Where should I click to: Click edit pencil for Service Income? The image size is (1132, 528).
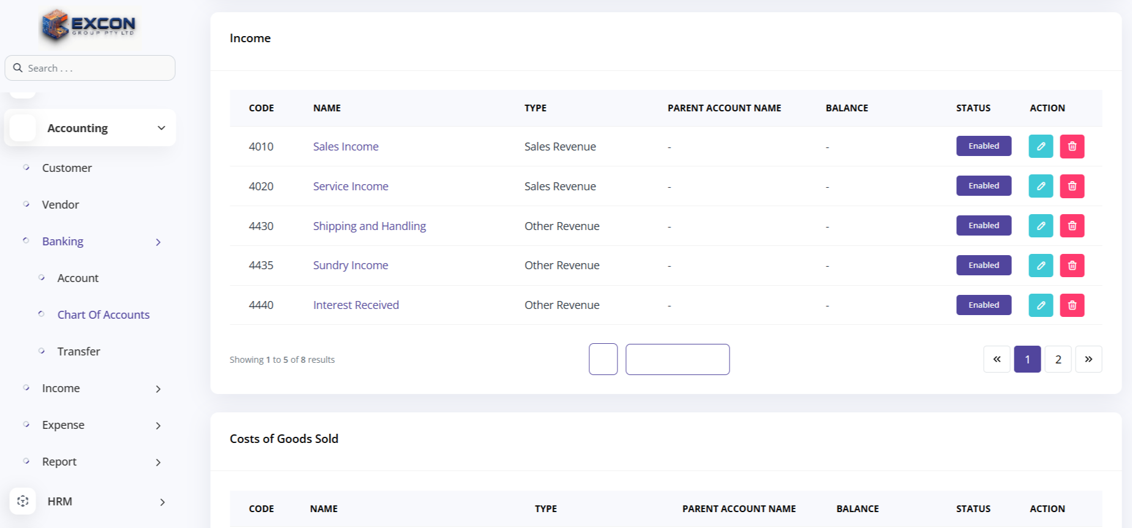point(1040,186)
